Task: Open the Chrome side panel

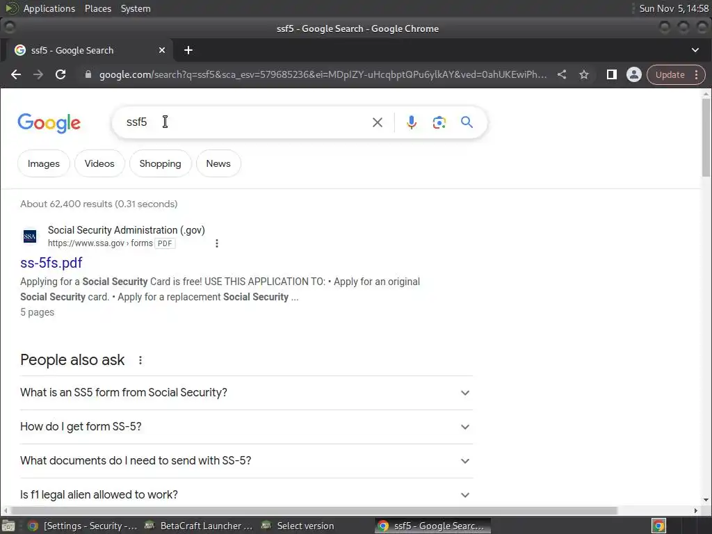Action: [612, 74]
